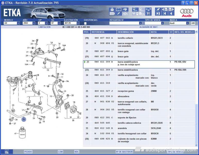
Task: Toggle the EXISTENCIAS checkbox
Action: click(x=85, y=23)
